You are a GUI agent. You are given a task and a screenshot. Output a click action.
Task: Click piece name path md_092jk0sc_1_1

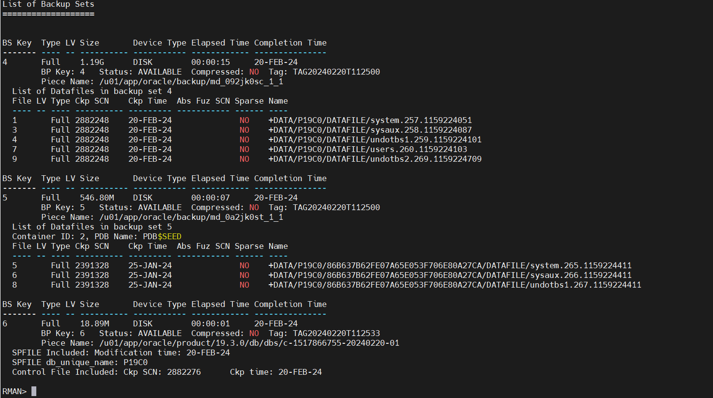click(191, 81)
